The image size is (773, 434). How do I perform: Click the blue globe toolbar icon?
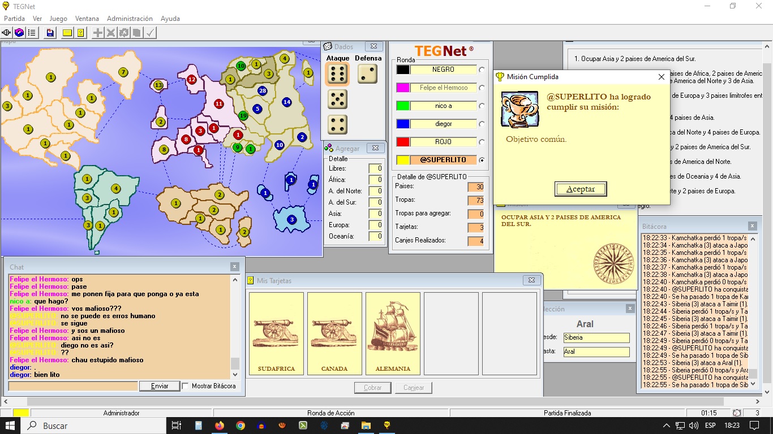pyautogui.click(x=19, y=33)
